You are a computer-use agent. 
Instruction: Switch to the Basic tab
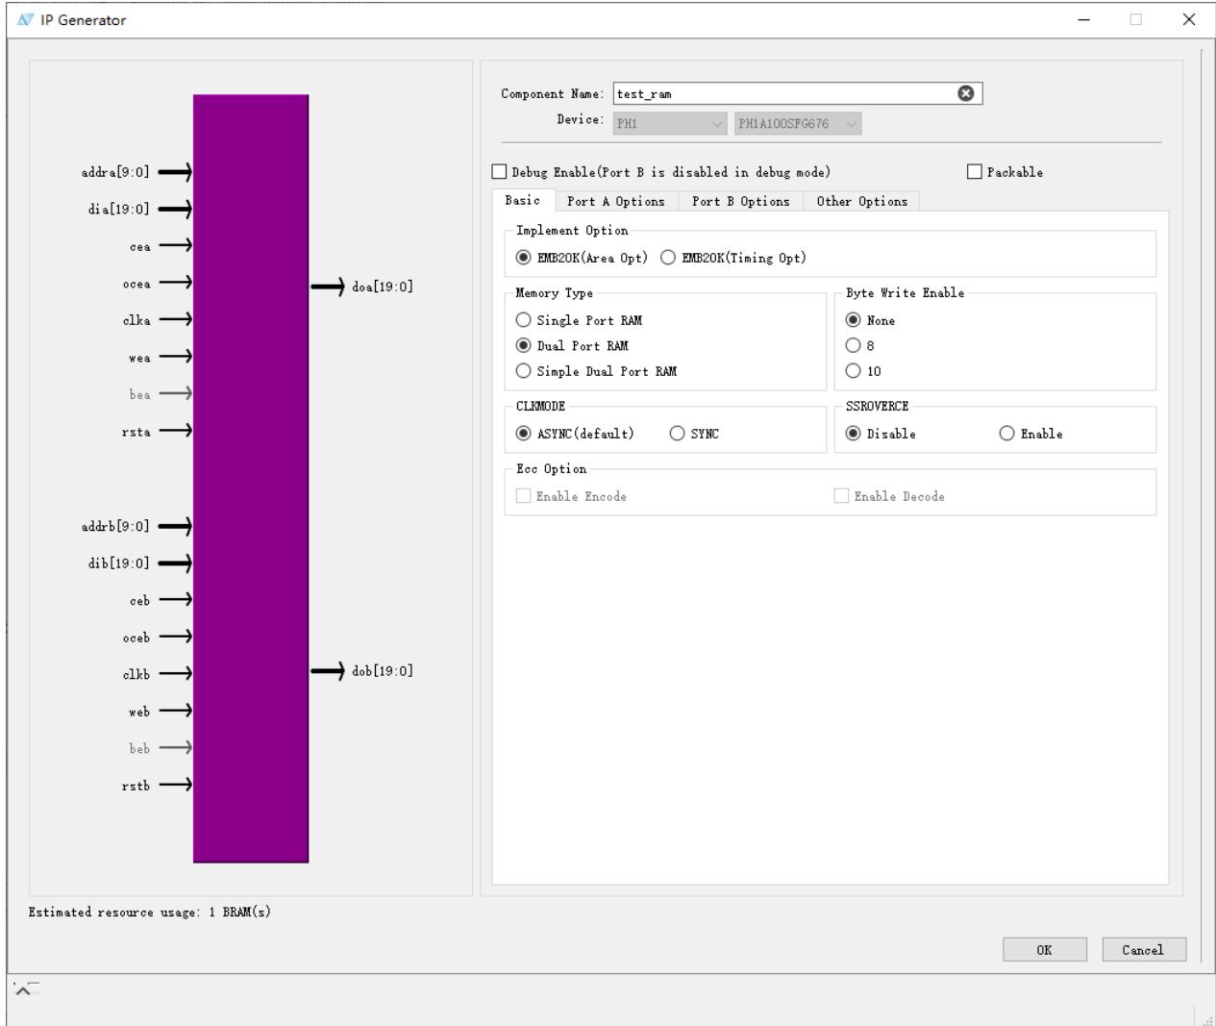click(x=523, y=200)
